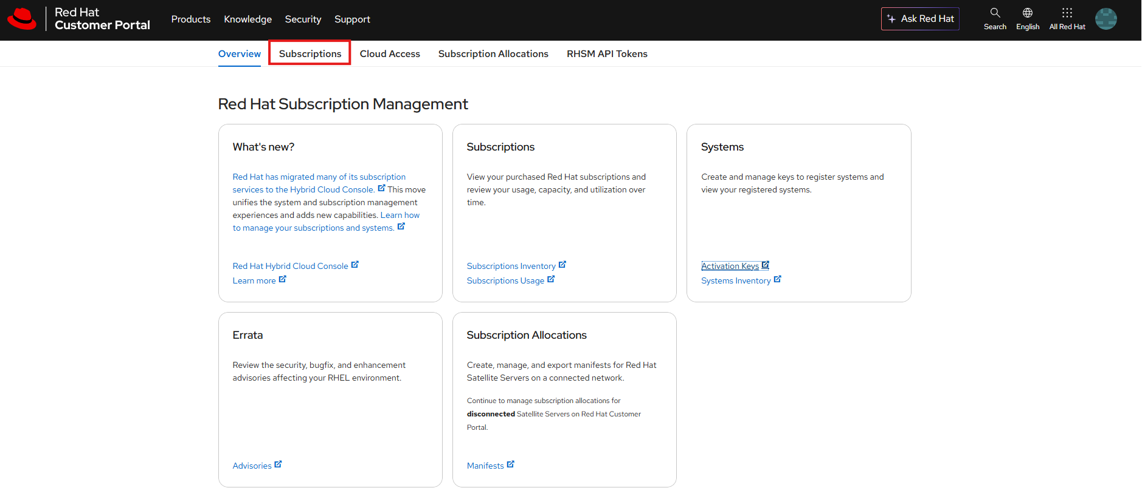Click external icon next to Subscriptions Usage
This screenshot has height=499, width=1142.
coord(551,279)
